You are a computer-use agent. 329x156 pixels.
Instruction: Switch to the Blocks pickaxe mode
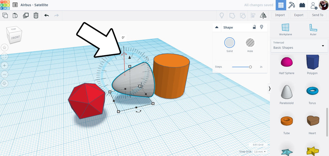[x=292, y=5]
